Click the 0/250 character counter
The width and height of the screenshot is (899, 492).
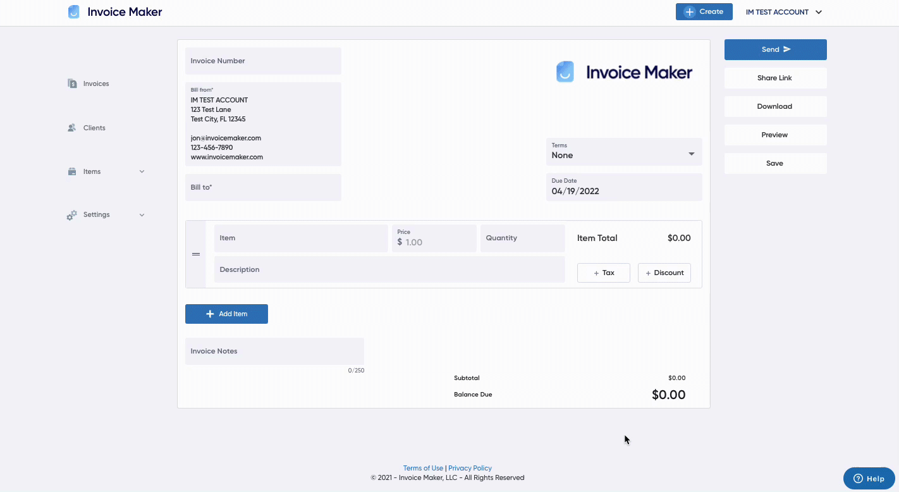356,371
